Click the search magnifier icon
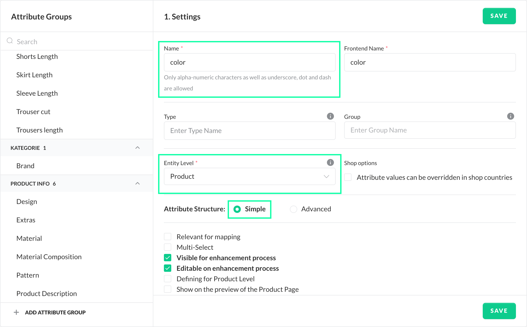The height and width of the screenshot is (327, 527). coord(10,41)
